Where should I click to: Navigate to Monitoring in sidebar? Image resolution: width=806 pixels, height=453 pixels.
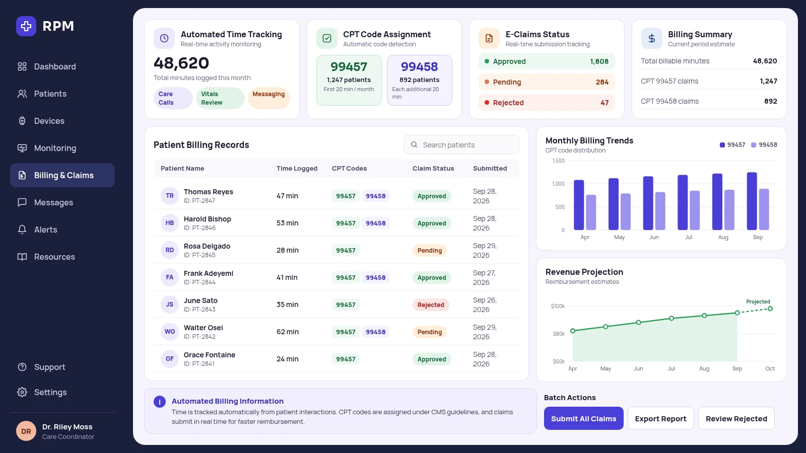coord(62,148)
